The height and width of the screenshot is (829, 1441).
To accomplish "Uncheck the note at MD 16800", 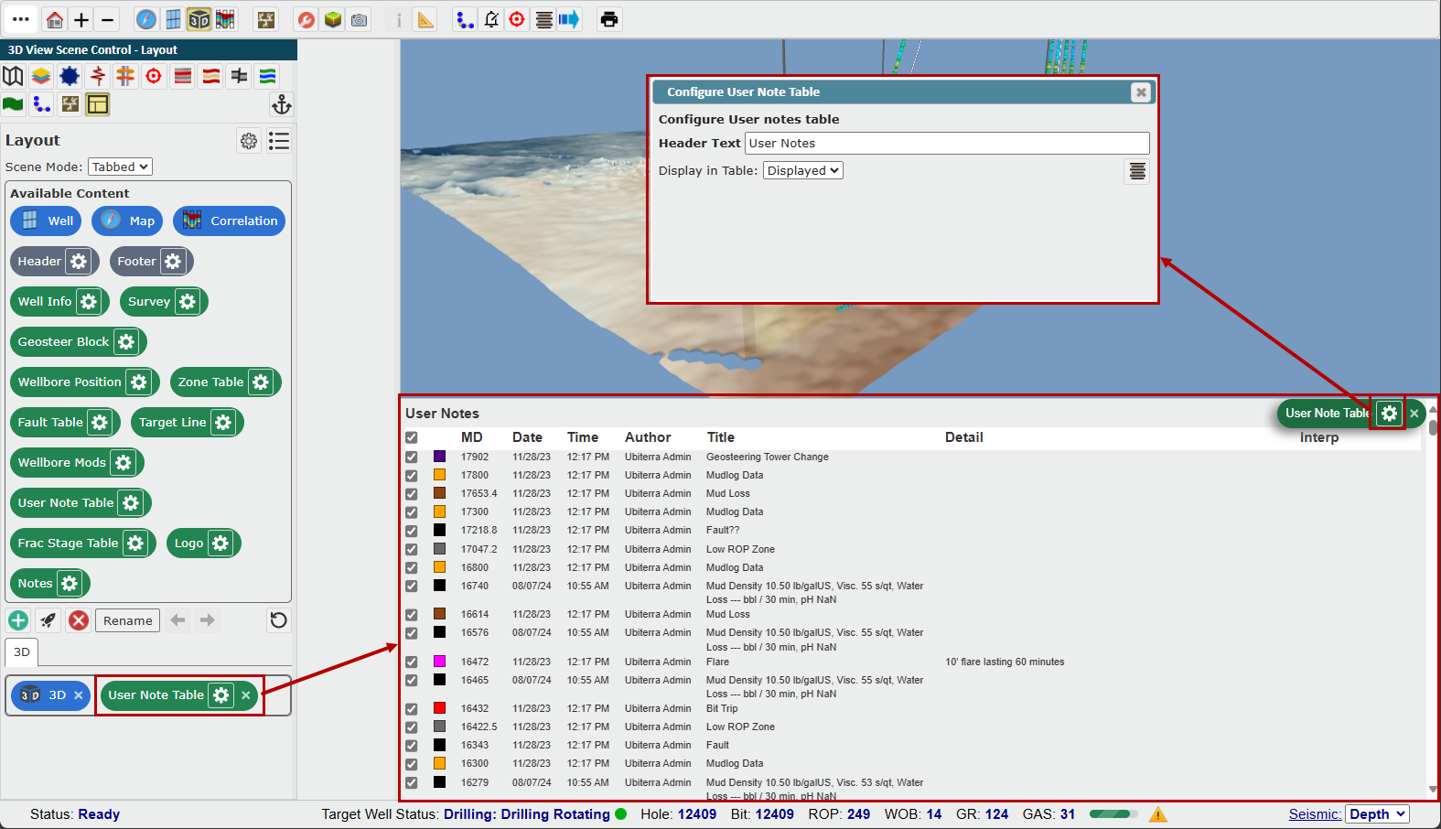I will (412, 568).
